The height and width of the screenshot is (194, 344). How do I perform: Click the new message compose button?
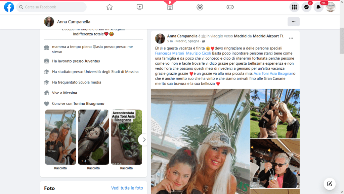click(330, 184)
